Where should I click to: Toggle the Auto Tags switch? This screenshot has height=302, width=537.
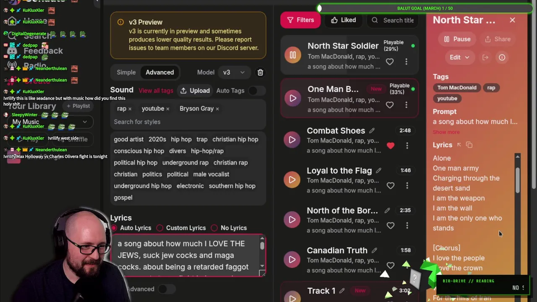253,91
